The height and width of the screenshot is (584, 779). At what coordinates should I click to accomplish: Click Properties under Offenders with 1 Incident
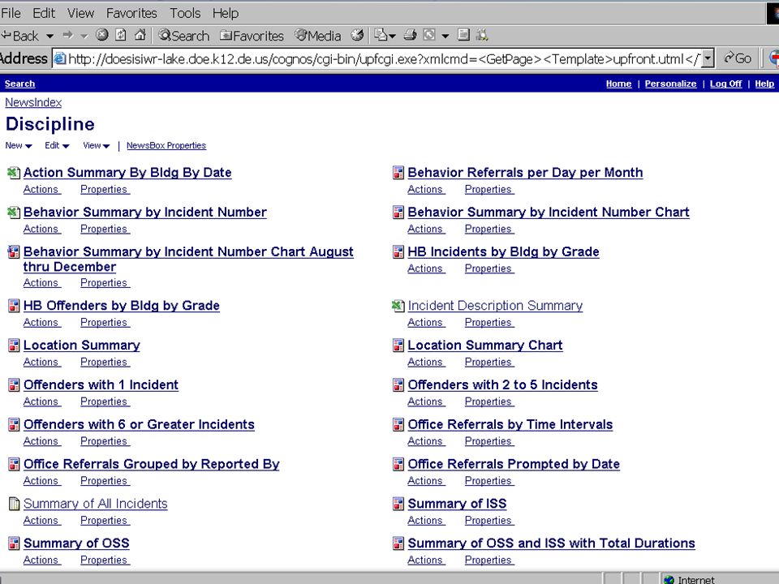[105, 401]
